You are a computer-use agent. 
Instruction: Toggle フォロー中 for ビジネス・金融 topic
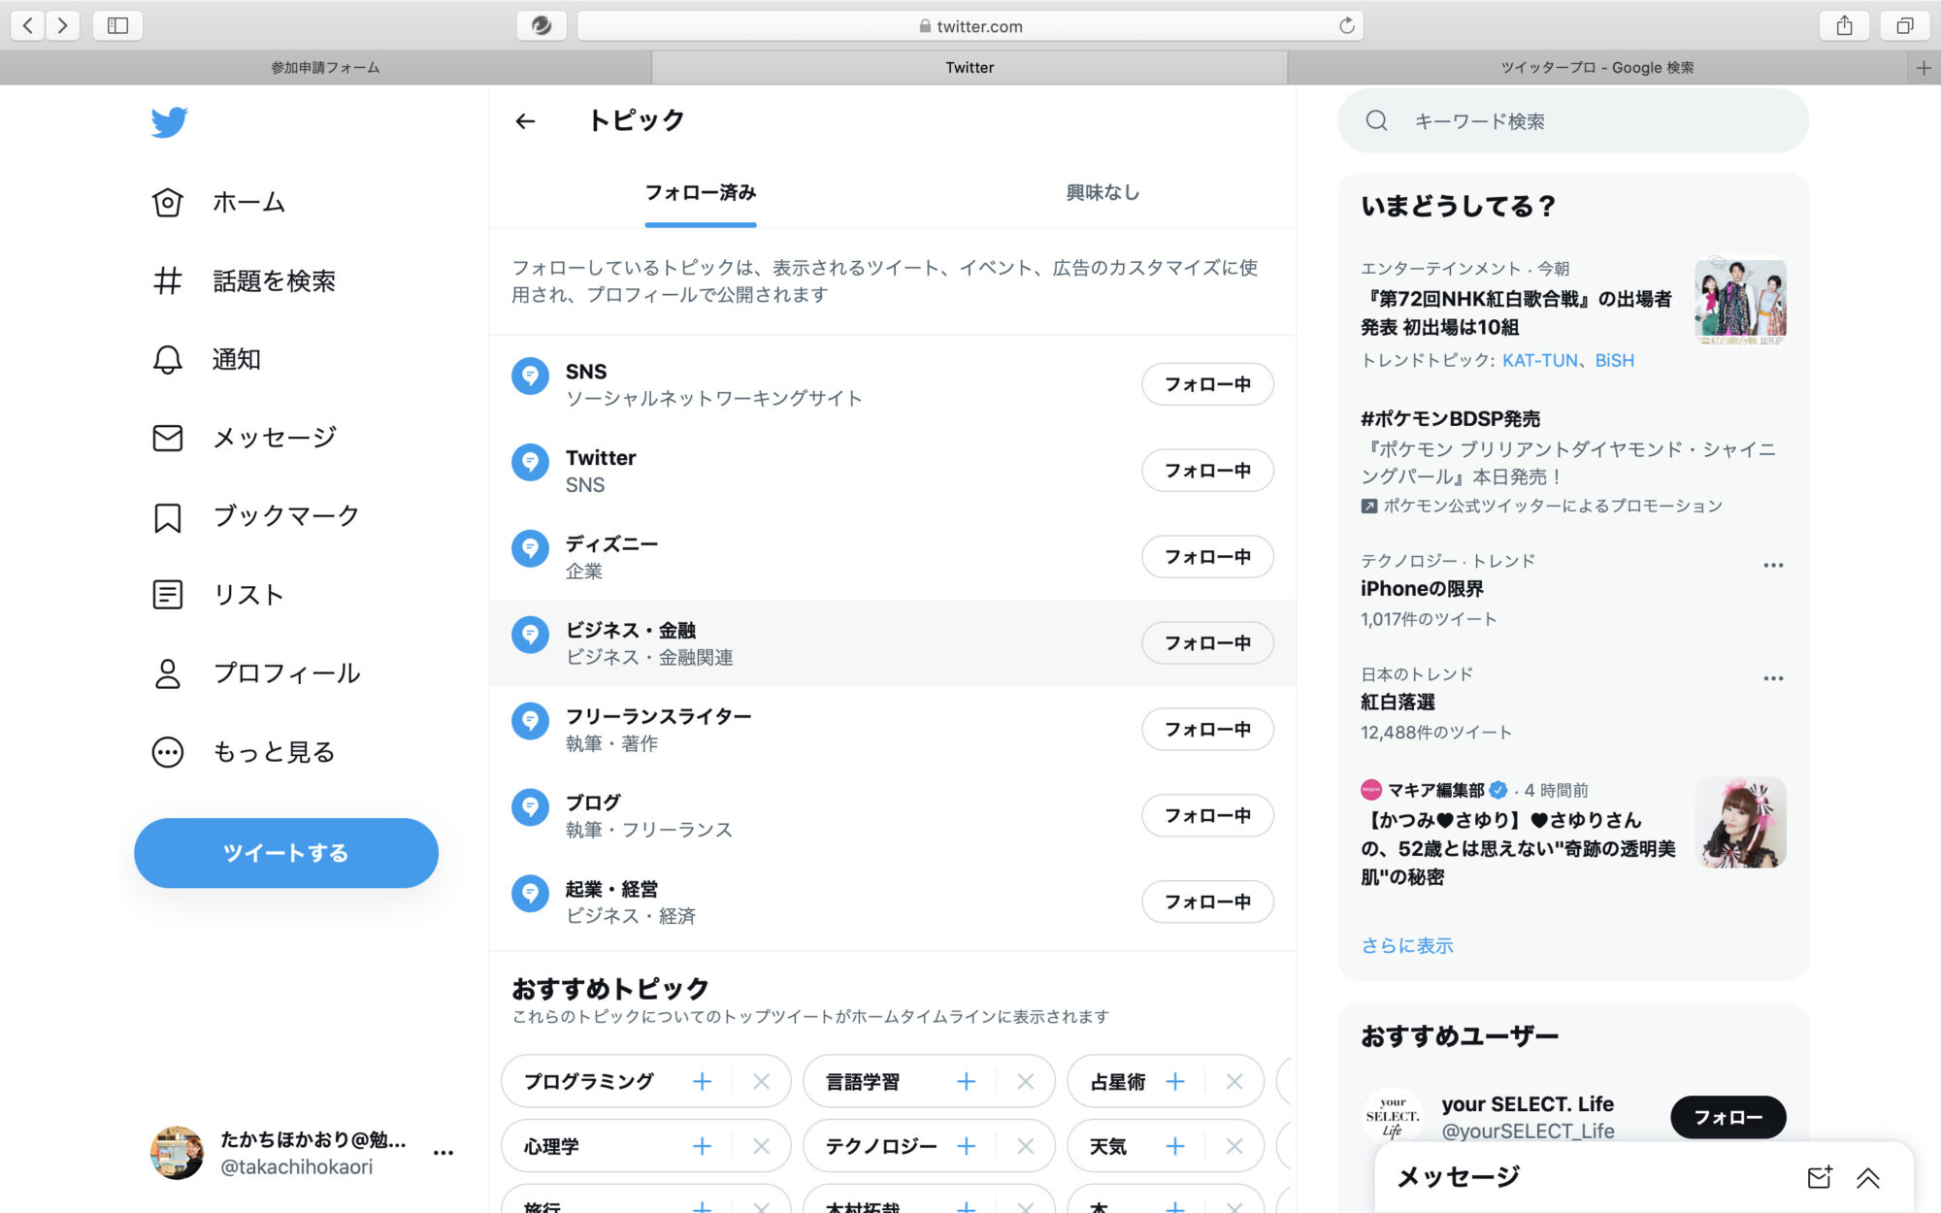pos(1207,643)
